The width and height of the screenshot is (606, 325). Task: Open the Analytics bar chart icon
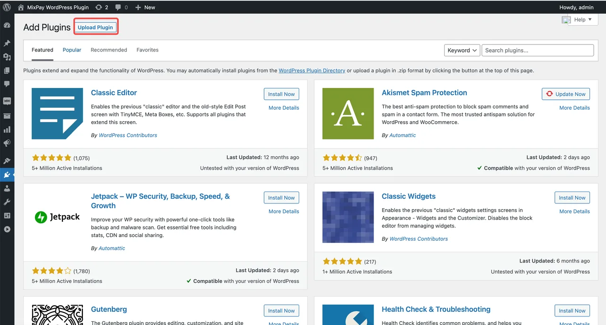(x=7, y=129)
